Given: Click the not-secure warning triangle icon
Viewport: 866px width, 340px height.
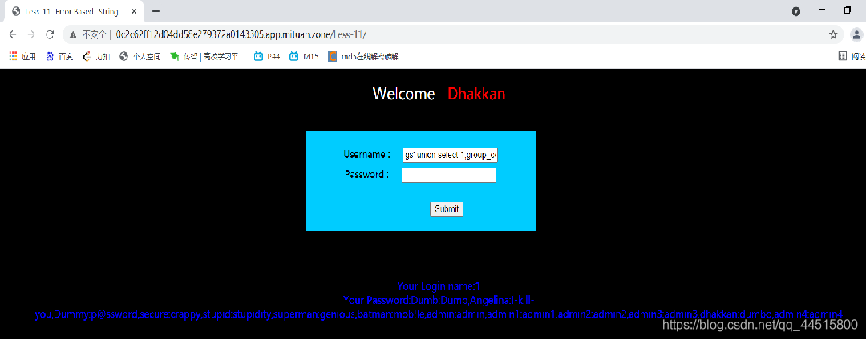Looking at the screenshot, I should (x=73, y=34).
